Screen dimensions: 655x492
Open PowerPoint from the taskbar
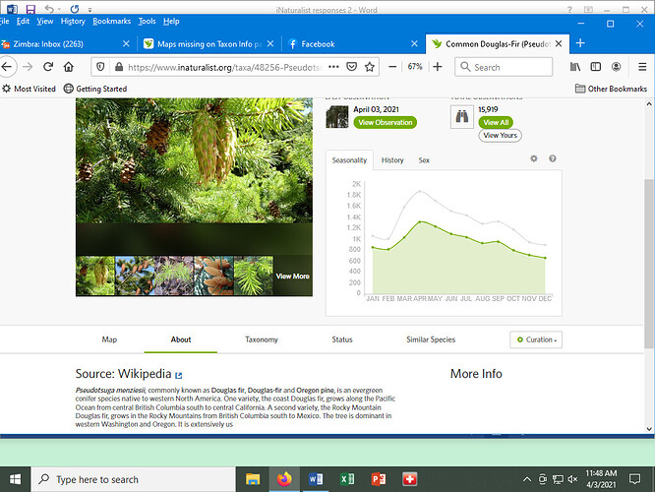[x=379, y=479]
